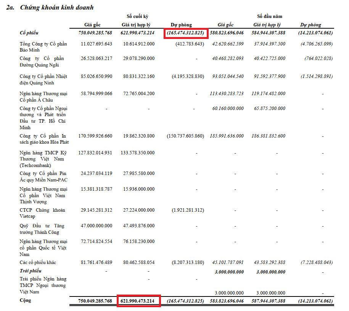Click the value 133.578.350.000

(x=138, y=153)
